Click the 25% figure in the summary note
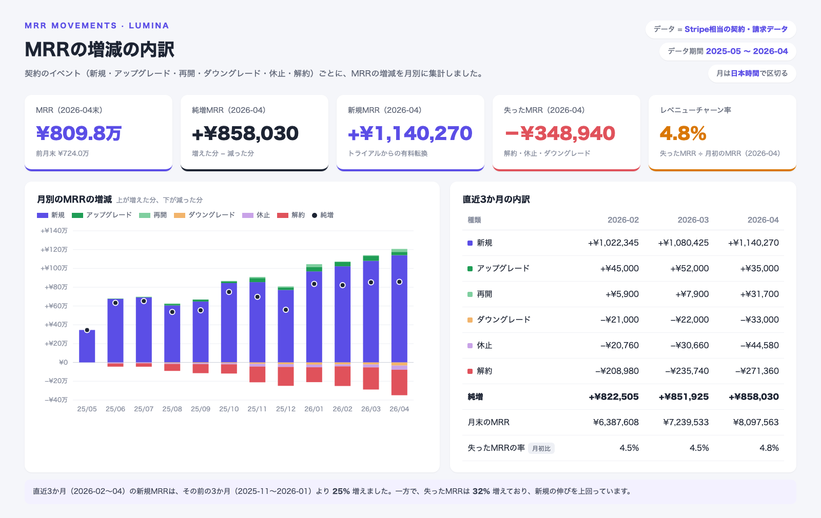The height and width of the screenshot is (518, 821). pos(341,491)
